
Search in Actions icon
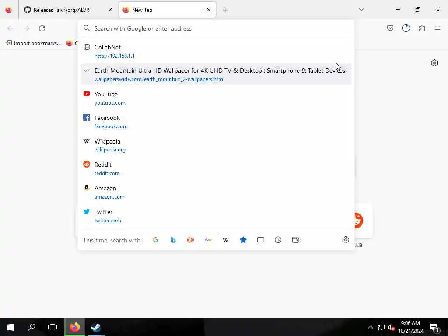coord(296,240)
